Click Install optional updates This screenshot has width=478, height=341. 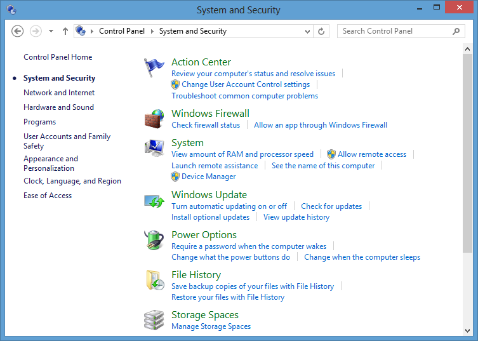[x=210, y=217]
